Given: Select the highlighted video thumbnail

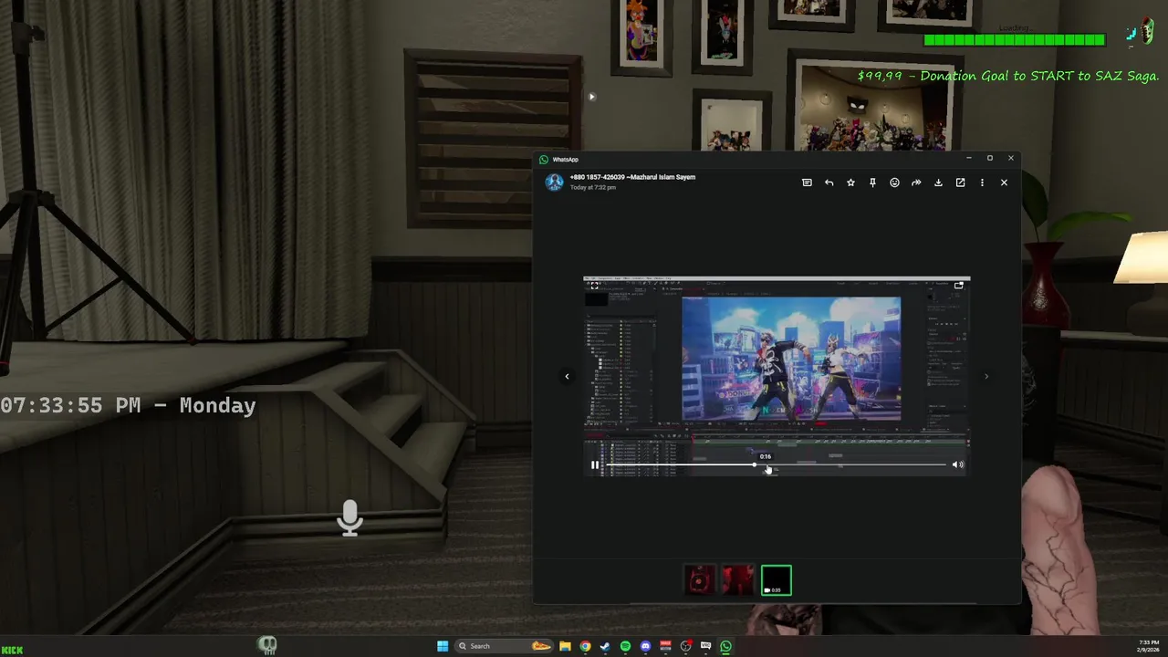Looking at the screenshot, I should click(777, 580).
